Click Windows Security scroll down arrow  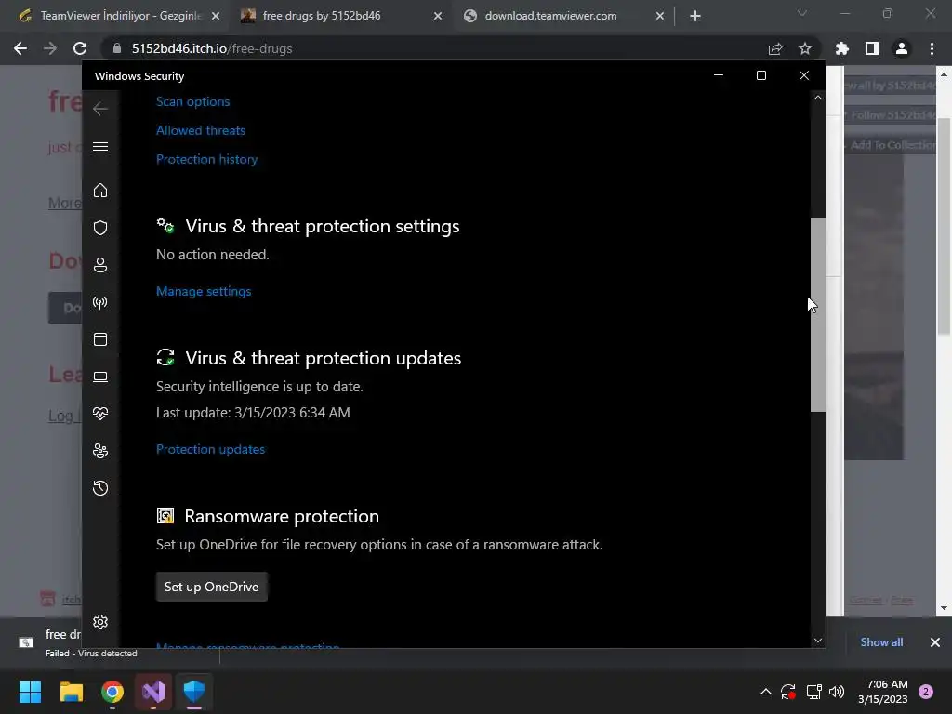click(818, 641)
